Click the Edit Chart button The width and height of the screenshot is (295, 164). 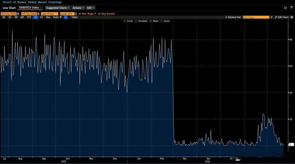click(282, 17)
